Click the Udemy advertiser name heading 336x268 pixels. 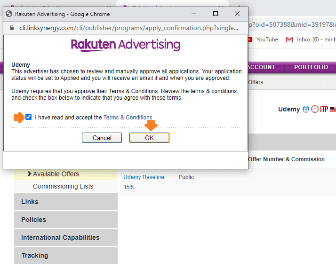coord(289,109)
